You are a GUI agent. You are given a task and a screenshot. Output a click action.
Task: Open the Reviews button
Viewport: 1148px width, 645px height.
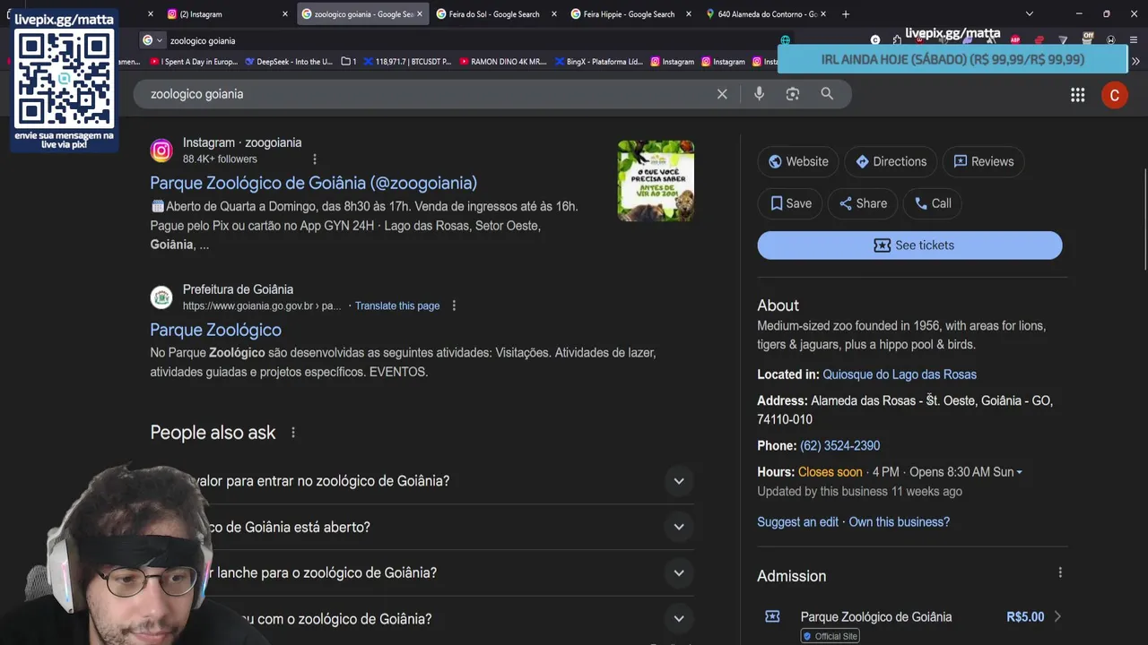point(983,161)
